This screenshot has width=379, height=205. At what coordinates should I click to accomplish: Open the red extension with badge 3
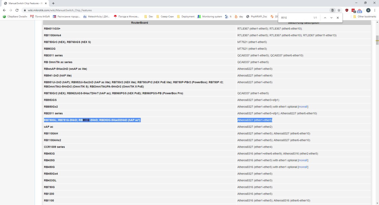coord(353,10)
